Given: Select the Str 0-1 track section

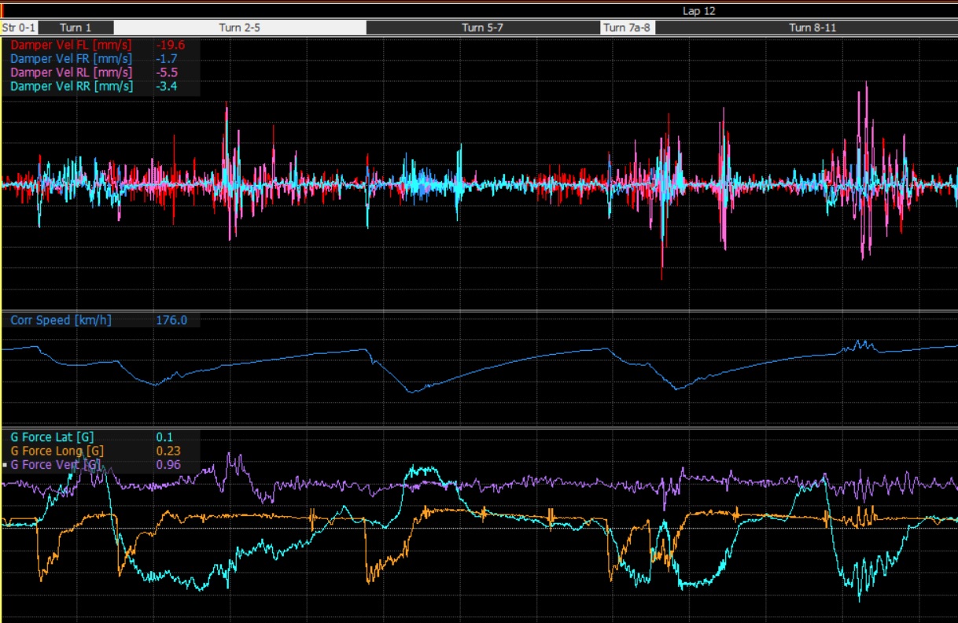Looking at the screenshot, I should click(19, 28).
